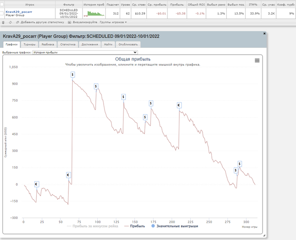
Task: Switch to the Статистика tab
Action: pos(68,44)
